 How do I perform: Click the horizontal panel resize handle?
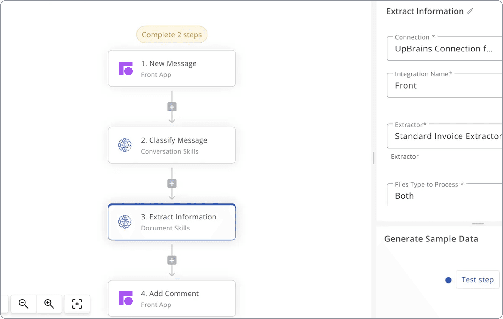pos(478,224)
